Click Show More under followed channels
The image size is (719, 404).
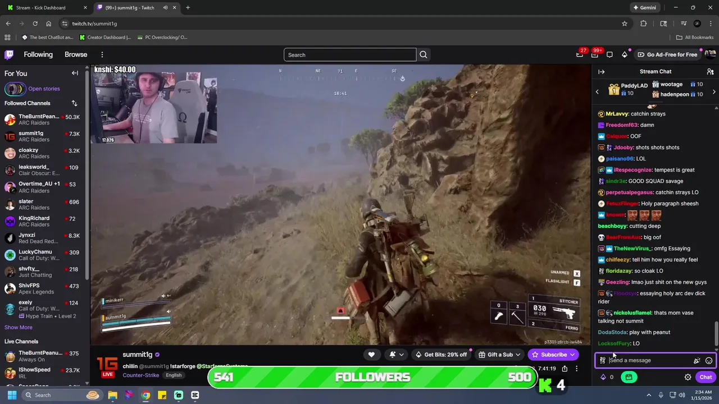tap(19, 327)
